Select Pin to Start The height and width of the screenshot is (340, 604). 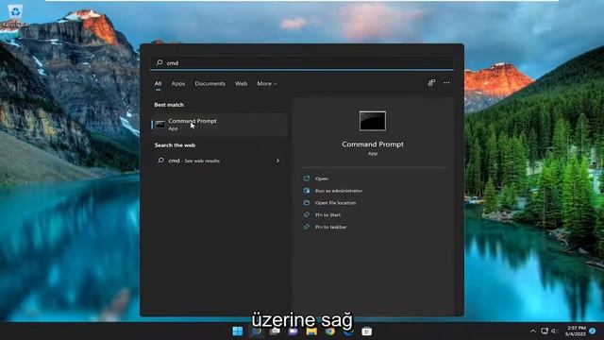click(x=327, y=215)
